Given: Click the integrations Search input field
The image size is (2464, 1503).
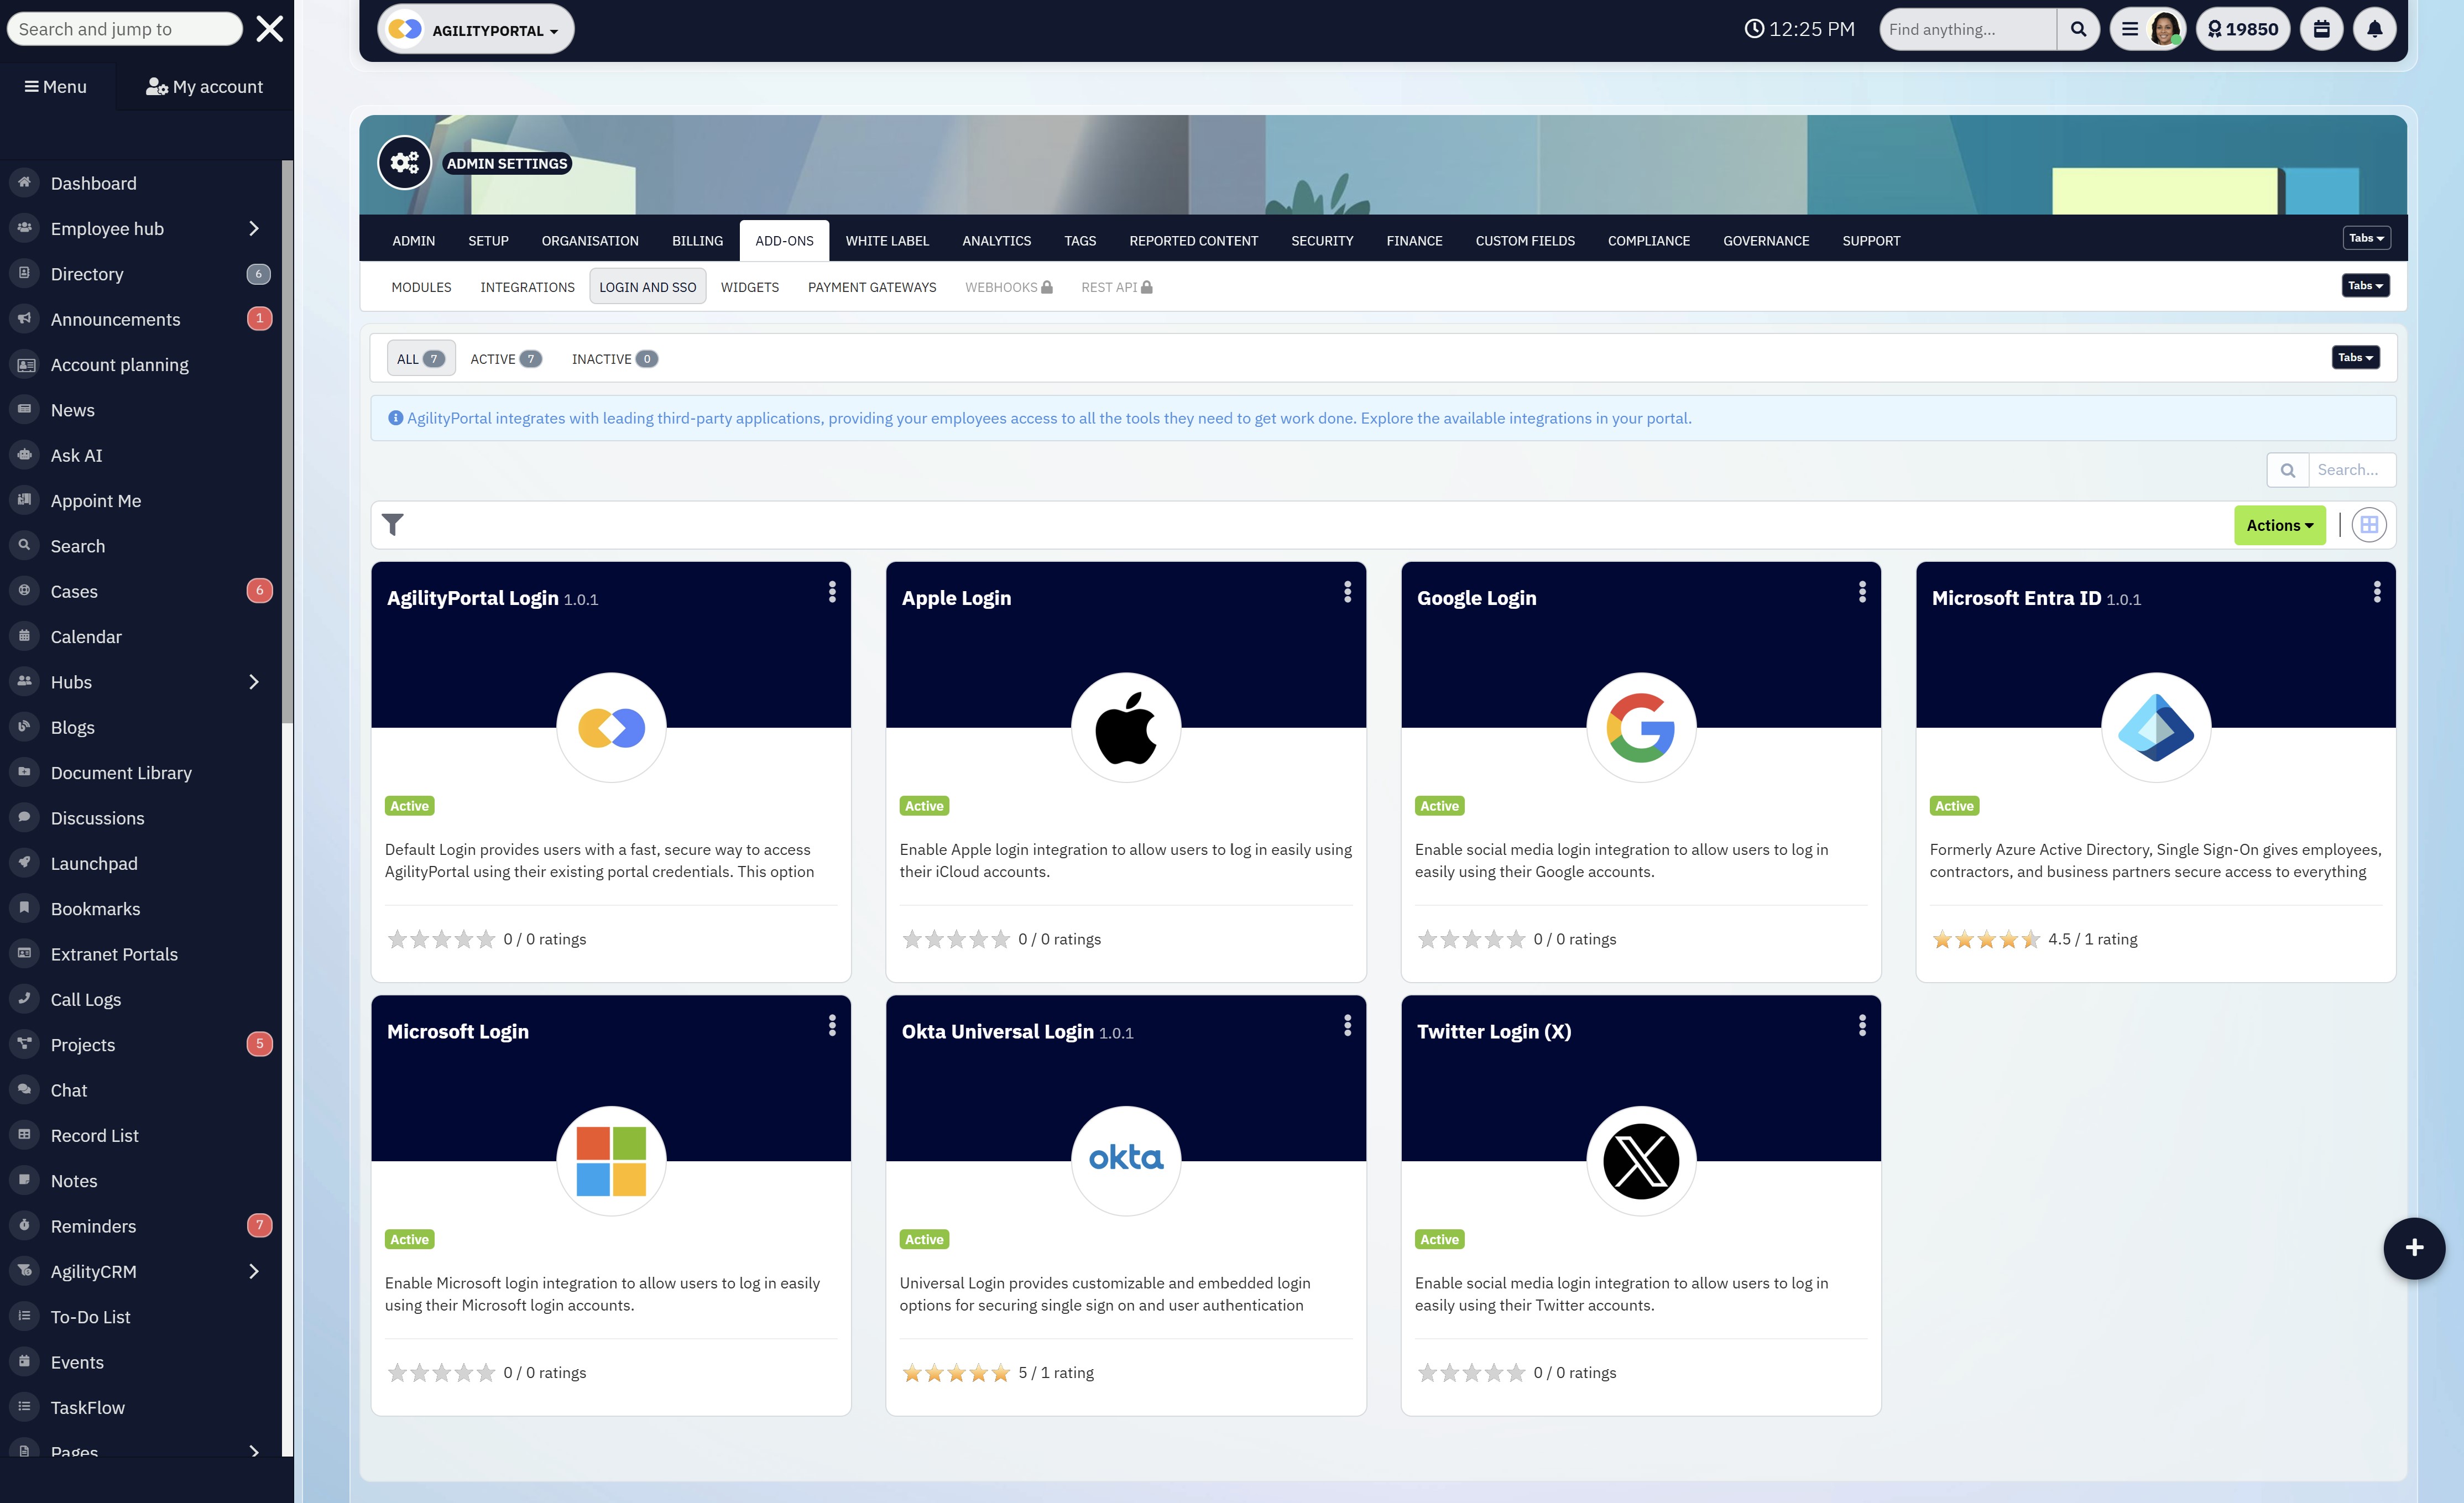Looking at the screenshot, I should (x=2349, y=470).
